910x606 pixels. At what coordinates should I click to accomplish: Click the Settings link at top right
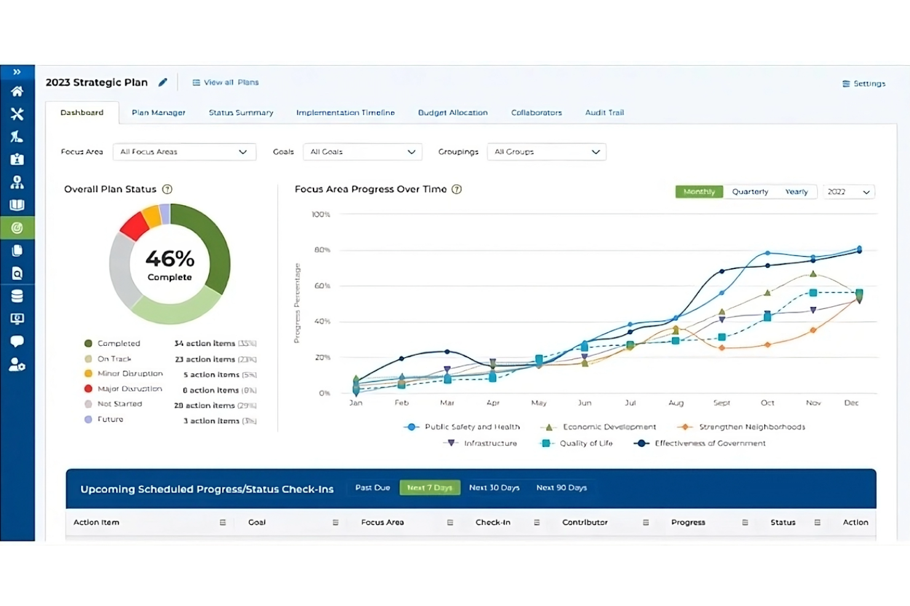(863, 84)
